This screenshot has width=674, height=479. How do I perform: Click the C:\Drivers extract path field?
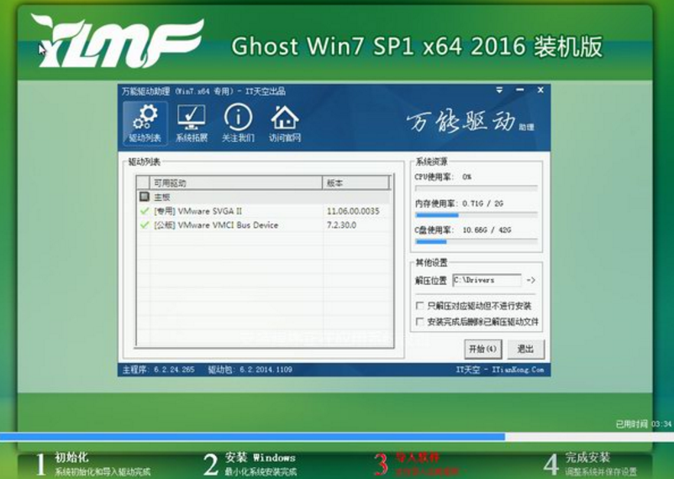(x=487, y=281)
